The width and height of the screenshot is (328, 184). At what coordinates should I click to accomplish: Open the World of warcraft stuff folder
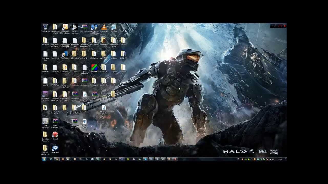click(x=65, y=82)
